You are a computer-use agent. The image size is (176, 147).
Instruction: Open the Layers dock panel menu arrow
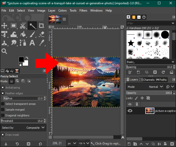[173, 80]
